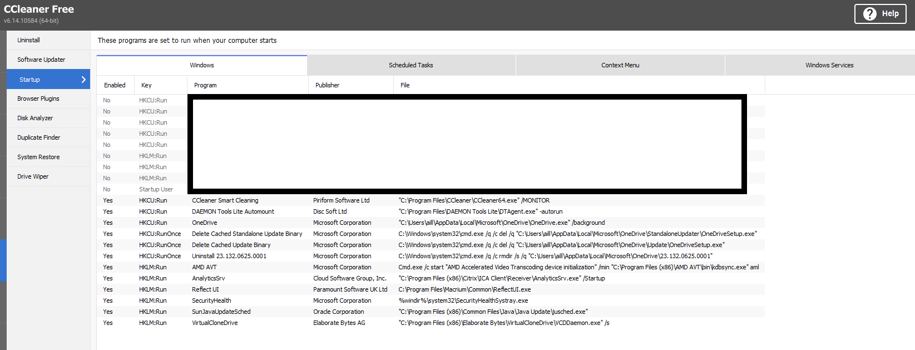Click the 'These programs are set to run' description
This screenshot has height=350, width=915.
click(x=187, y=40)
